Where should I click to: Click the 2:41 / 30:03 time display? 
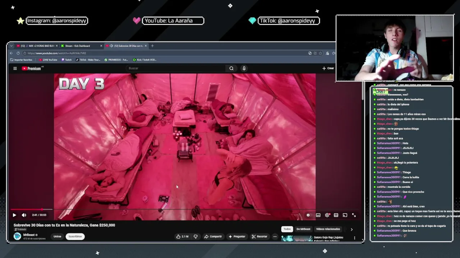pos(39,215)
